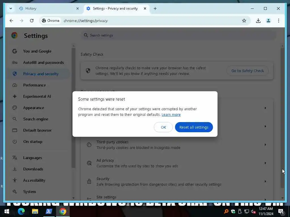Click the Search settings field

click(x=179, y=35)
